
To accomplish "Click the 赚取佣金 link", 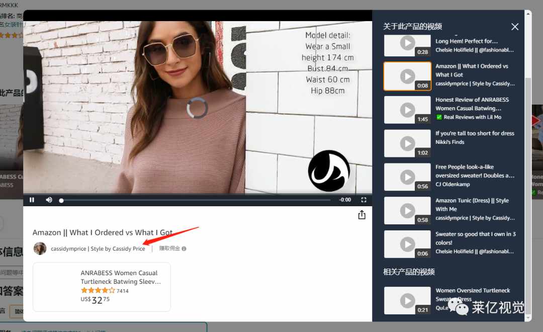I will [169, 248].
